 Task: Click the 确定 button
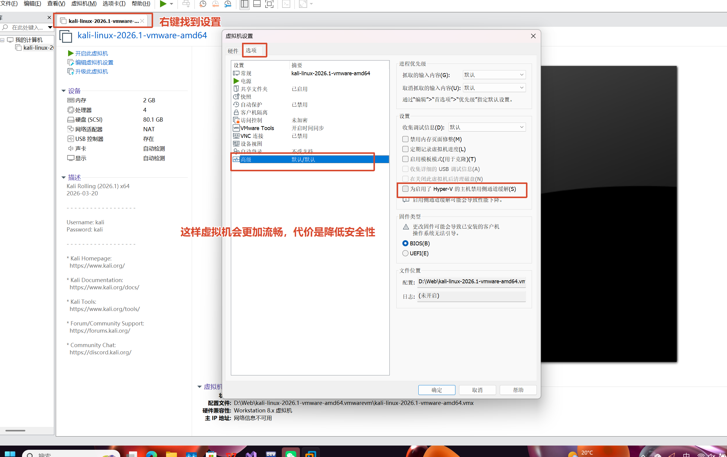click(436, 390)
